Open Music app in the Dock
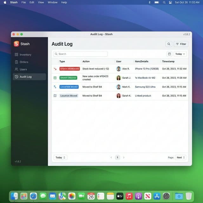 pyautogui.click(x=129, y=196)
